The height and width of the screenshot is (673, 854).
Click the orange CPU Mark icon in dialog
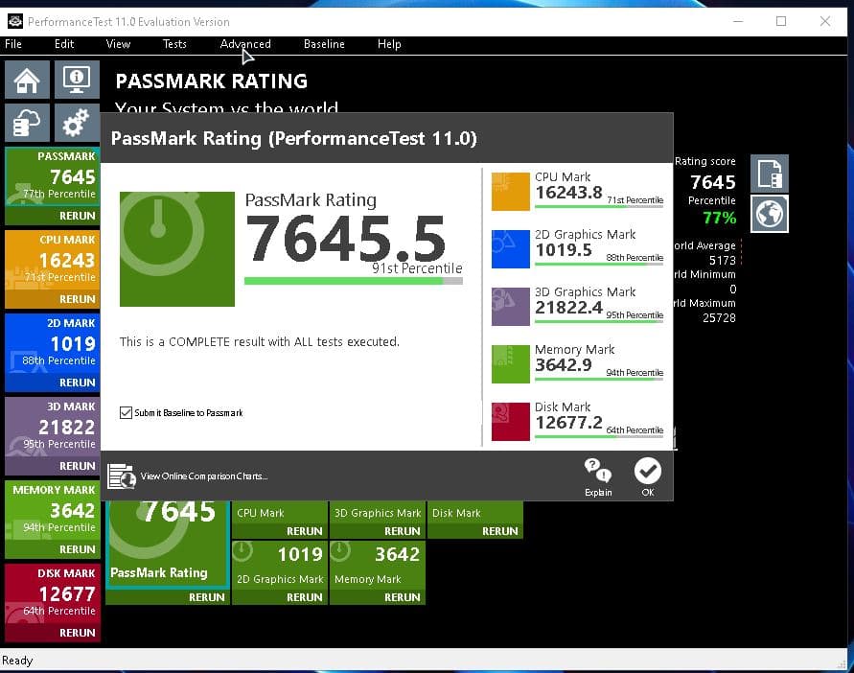click(x=510, y=192)
